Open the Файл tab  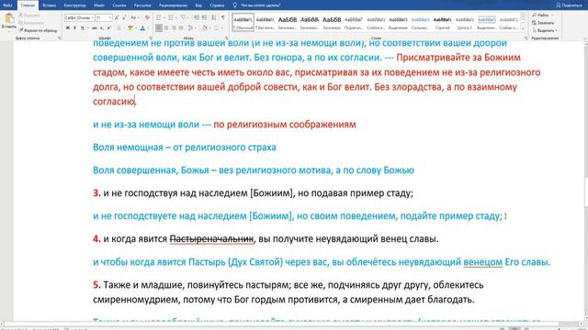[x=7, y=5]
